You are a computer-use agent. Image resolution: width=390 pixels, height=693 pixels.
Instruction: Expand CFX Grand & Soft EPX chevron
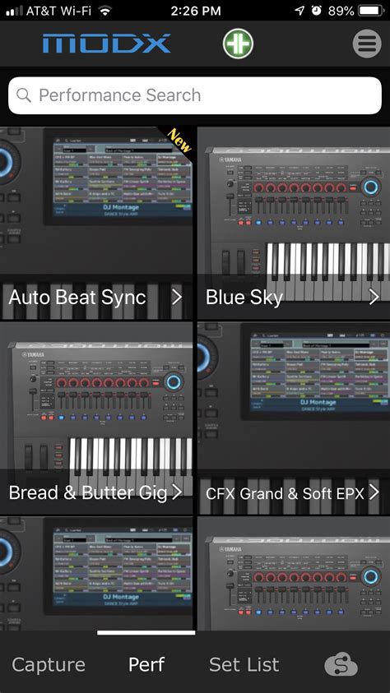374,492
